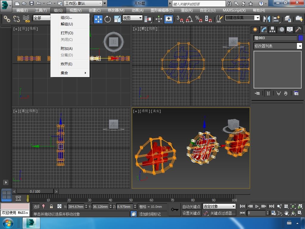Click the Play Animation button
This screenshot has height=229, width=305.
click(257, 206)
